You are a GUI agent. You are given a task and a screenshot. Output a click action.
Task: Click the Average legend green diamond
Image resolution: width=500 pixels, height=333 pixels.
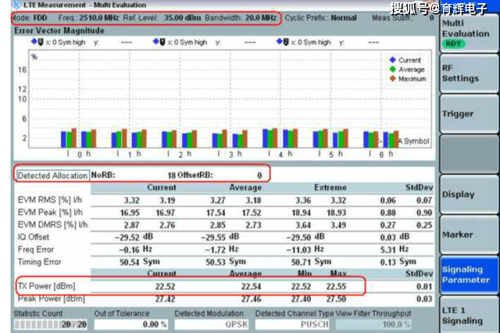coord(392,69)
